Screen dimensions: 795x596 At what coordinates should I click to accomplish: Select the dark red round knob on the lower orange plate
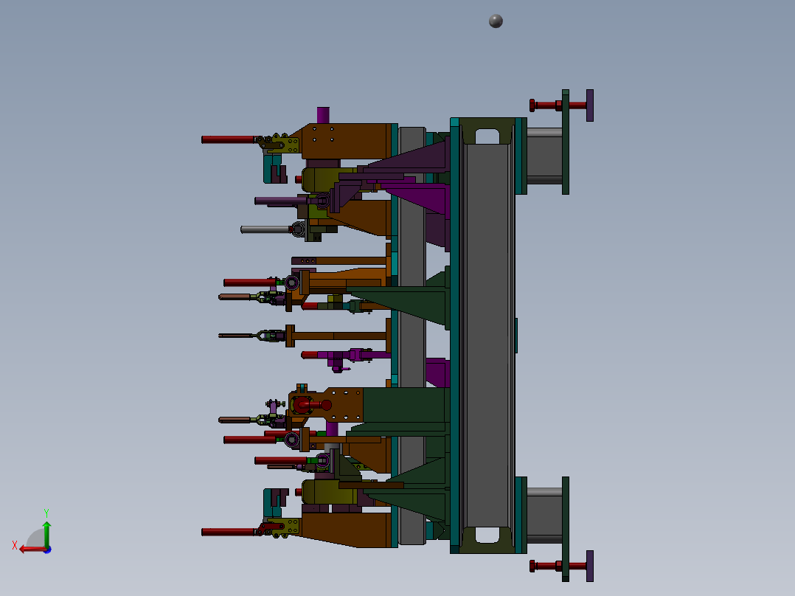(326, 405)
